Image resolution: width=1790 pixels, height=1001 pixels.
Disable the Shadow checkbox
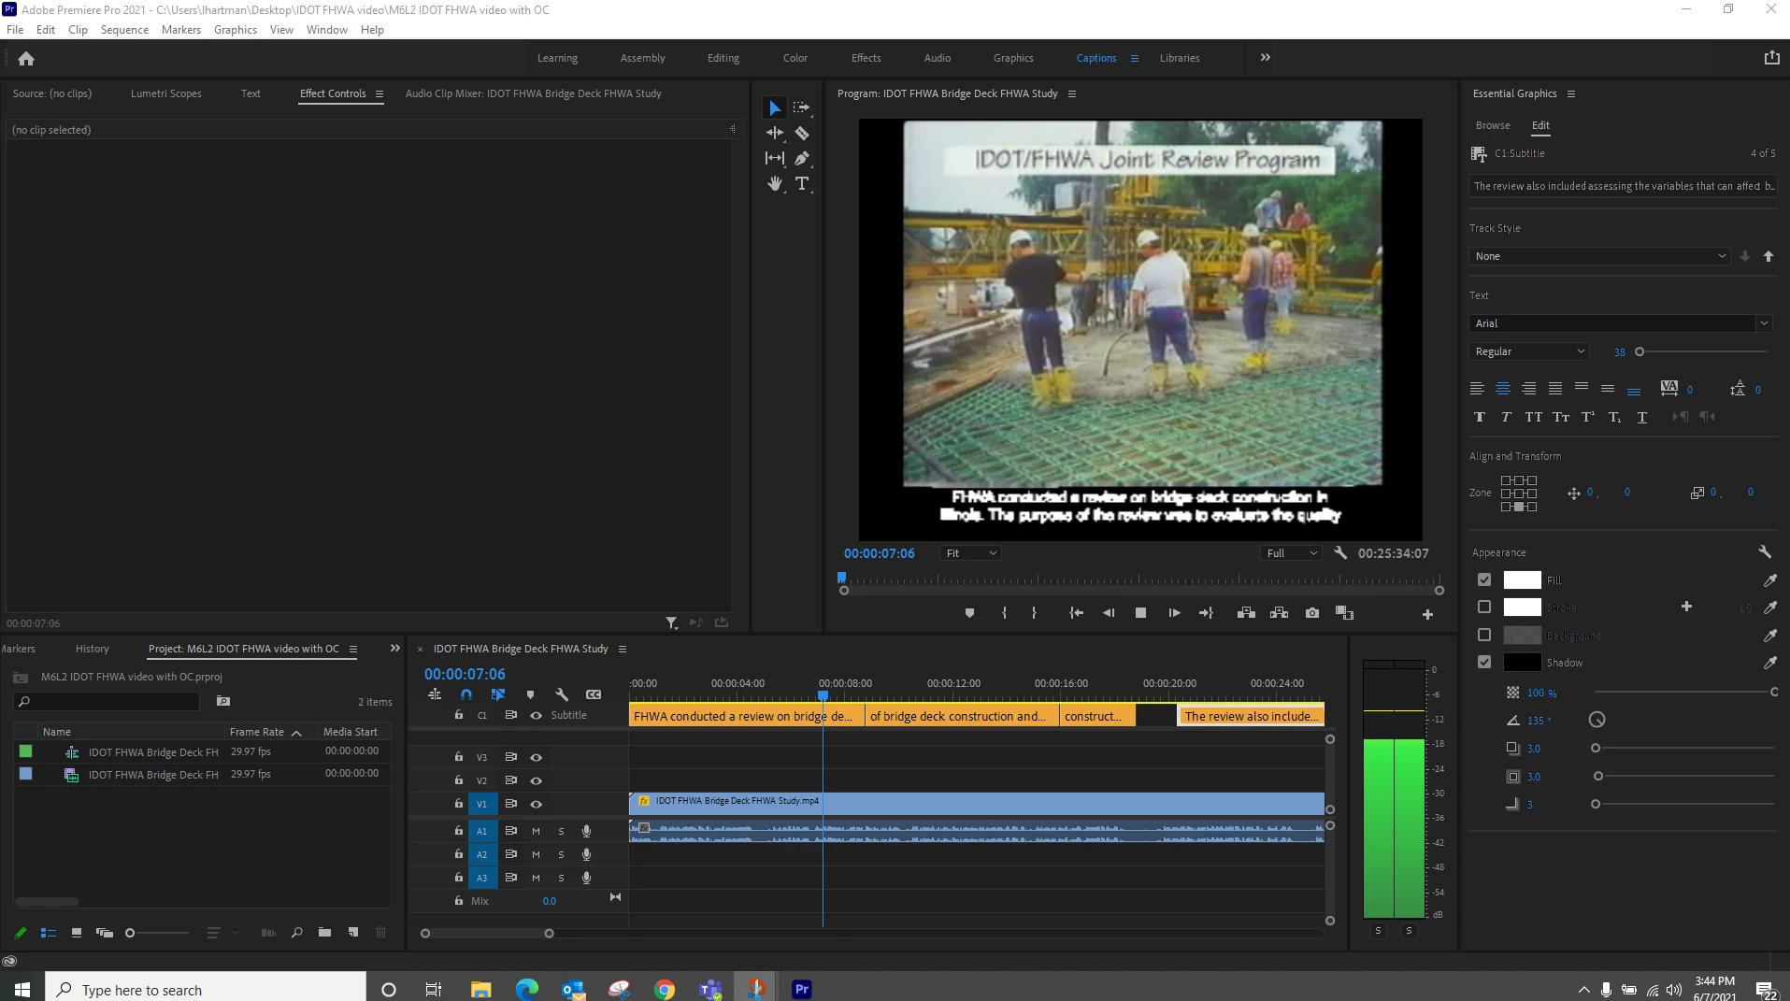click(1484, 663)
